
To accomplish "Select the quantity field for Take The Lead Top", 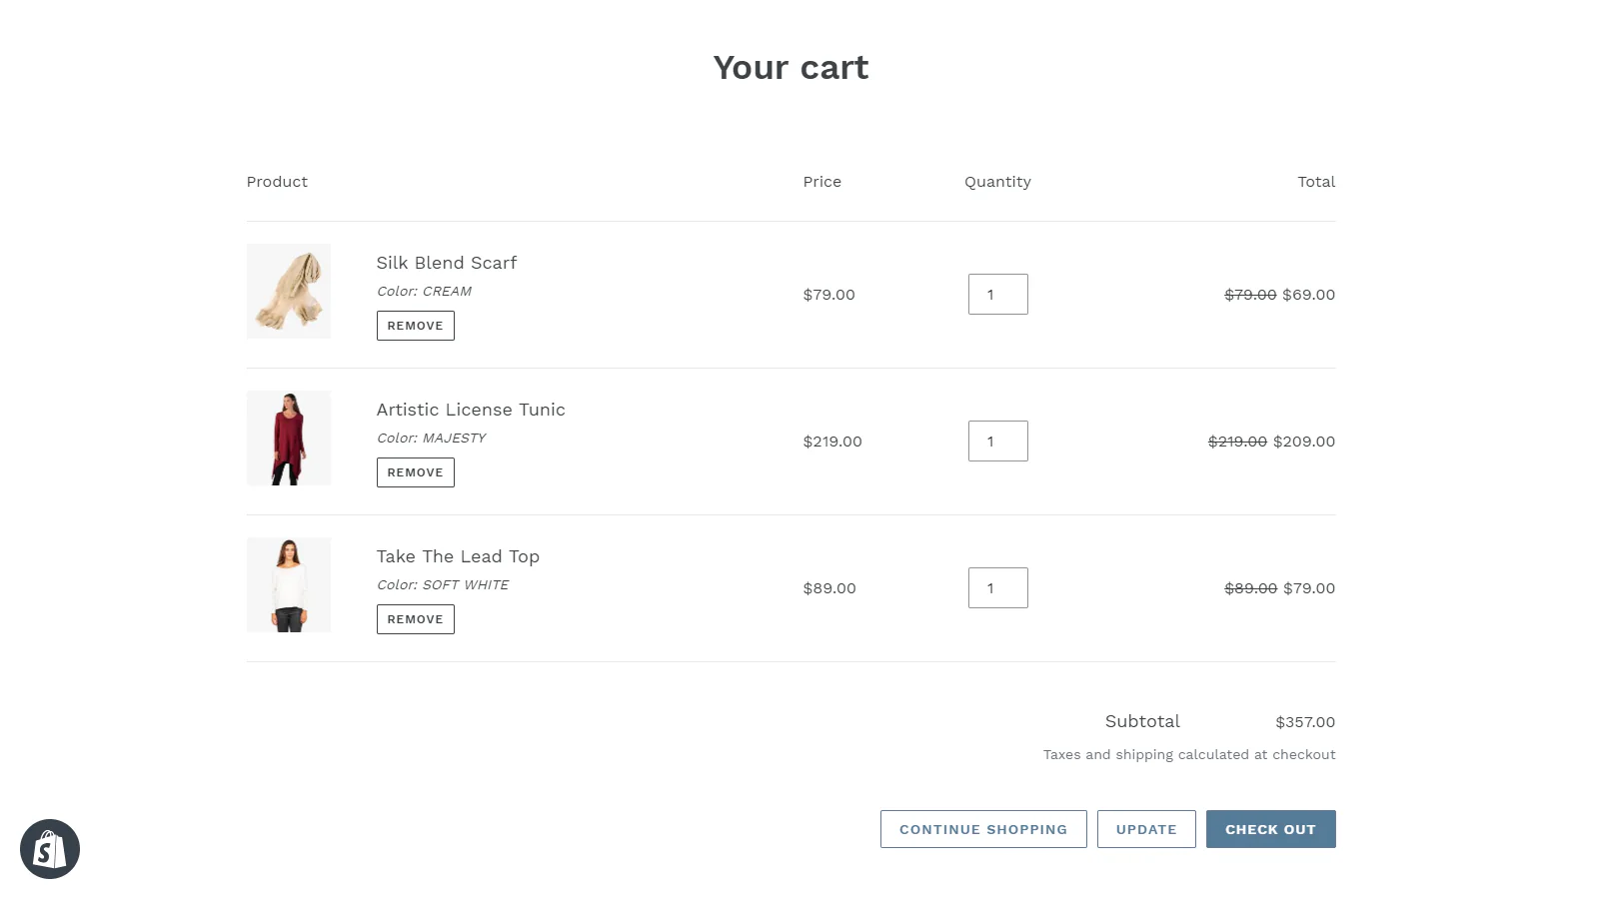I will coord(997,587).
